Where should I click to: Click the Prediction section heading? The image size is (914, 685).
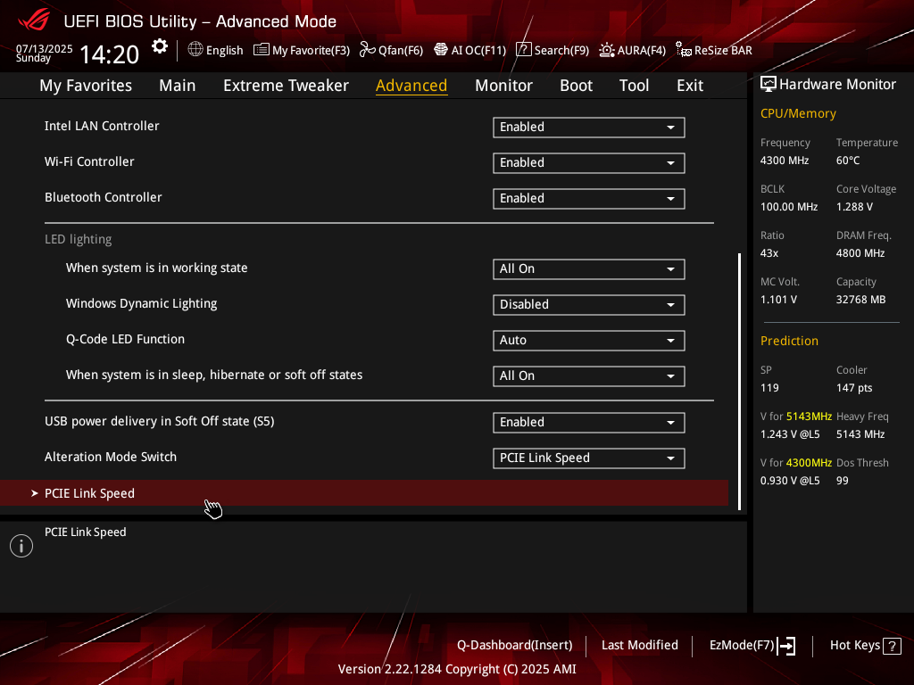point(789,341)
